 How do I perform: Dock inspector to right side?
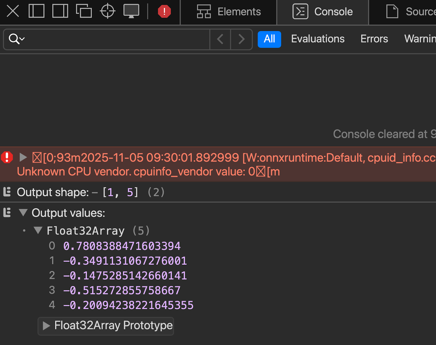[60, 11]
